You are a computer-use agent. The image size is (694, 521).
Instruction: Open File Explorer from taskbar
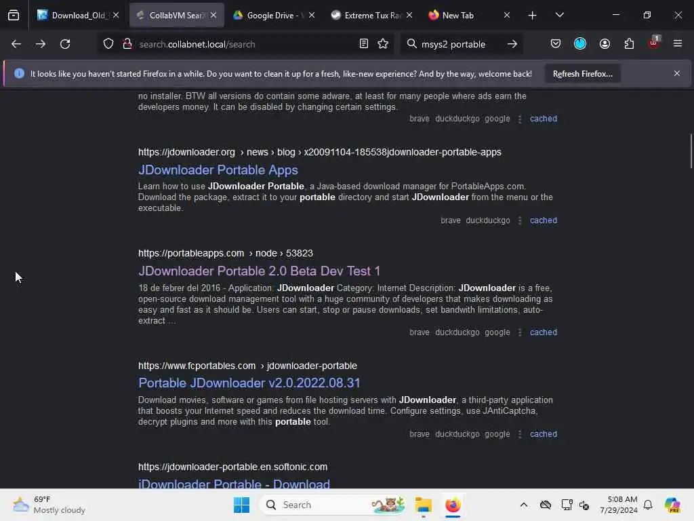point(424,505)
